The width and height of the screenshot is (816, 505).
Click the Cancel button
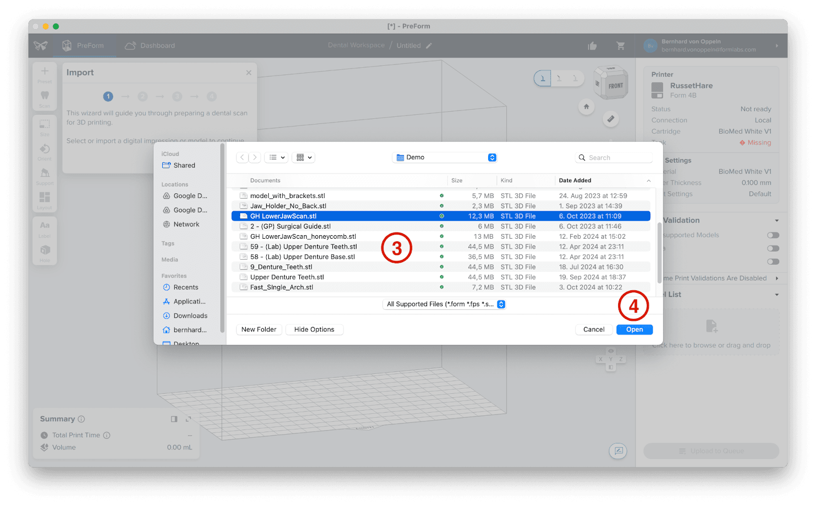[x=594, y=330]
